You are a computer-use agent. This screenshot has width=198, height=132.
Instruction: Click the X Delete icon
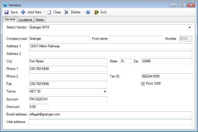[x=66, y=12]
